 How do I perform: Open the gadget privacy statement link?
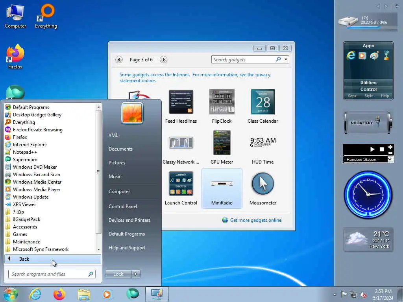(x=195, y=77)
